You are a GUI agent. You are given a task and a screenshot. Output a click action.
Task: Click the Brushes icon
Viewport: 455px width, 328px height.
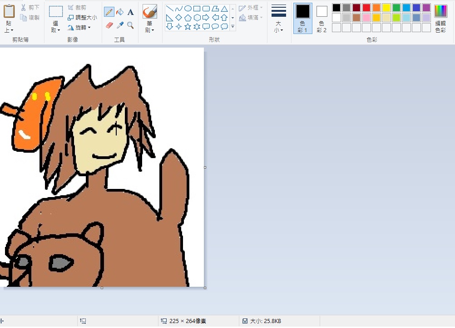[x=150, y=11]
